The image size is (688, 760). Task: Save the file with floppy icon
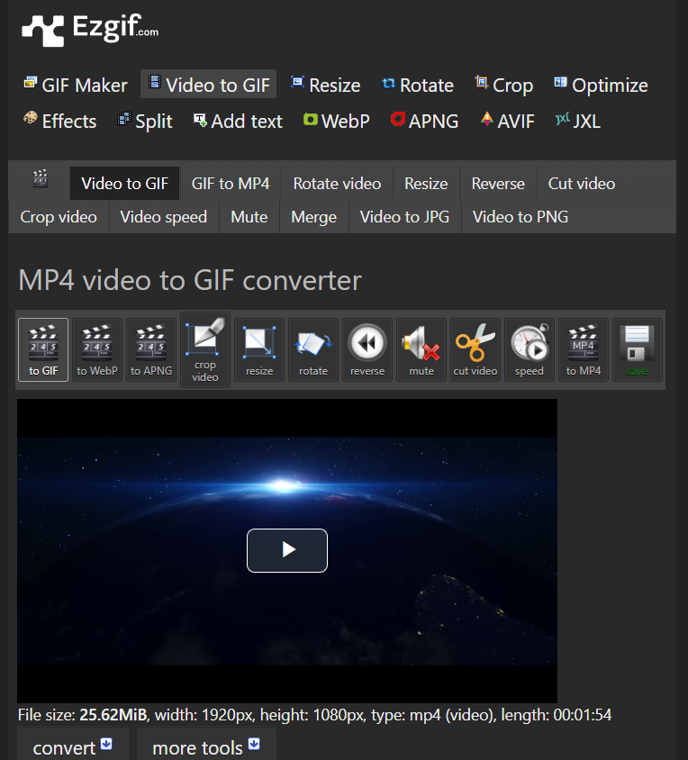638,349
